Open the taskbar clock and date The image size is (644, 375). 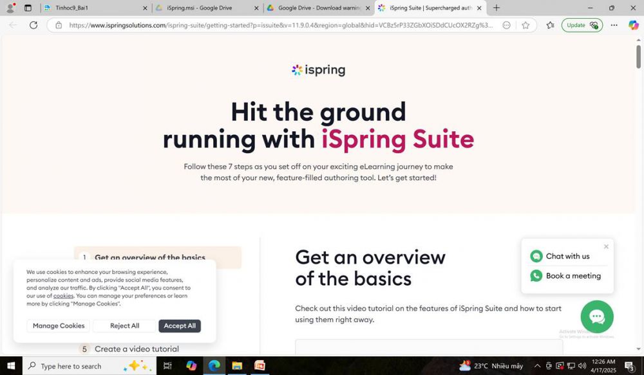pyautogui.click(x=603, y=365)
